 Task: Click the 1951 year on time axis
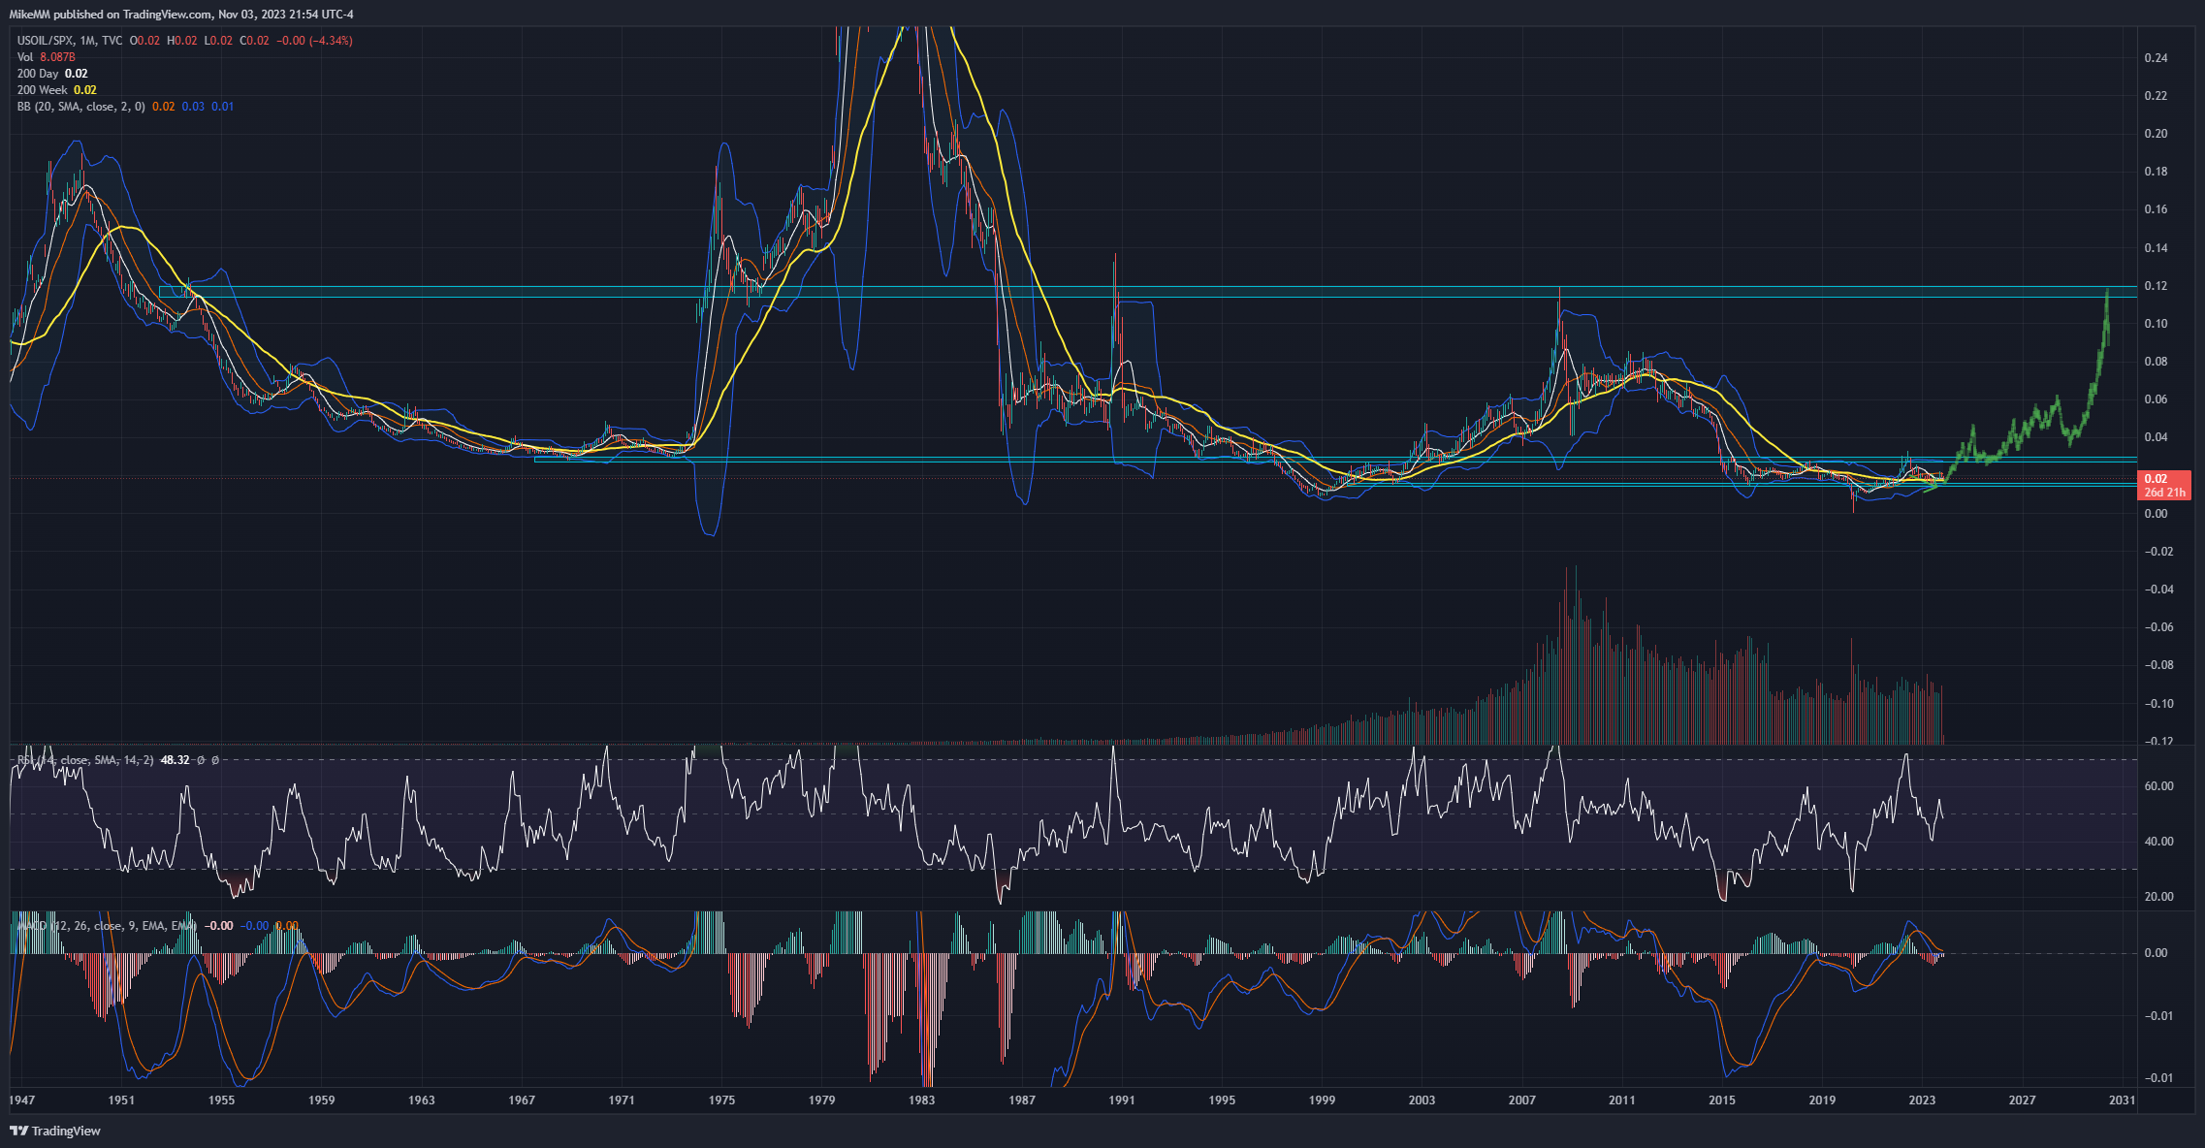click(121, 1100)
